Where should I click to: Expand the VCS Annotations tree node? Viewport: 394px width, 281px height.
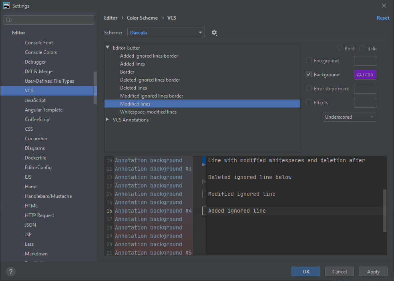point(107,120)
